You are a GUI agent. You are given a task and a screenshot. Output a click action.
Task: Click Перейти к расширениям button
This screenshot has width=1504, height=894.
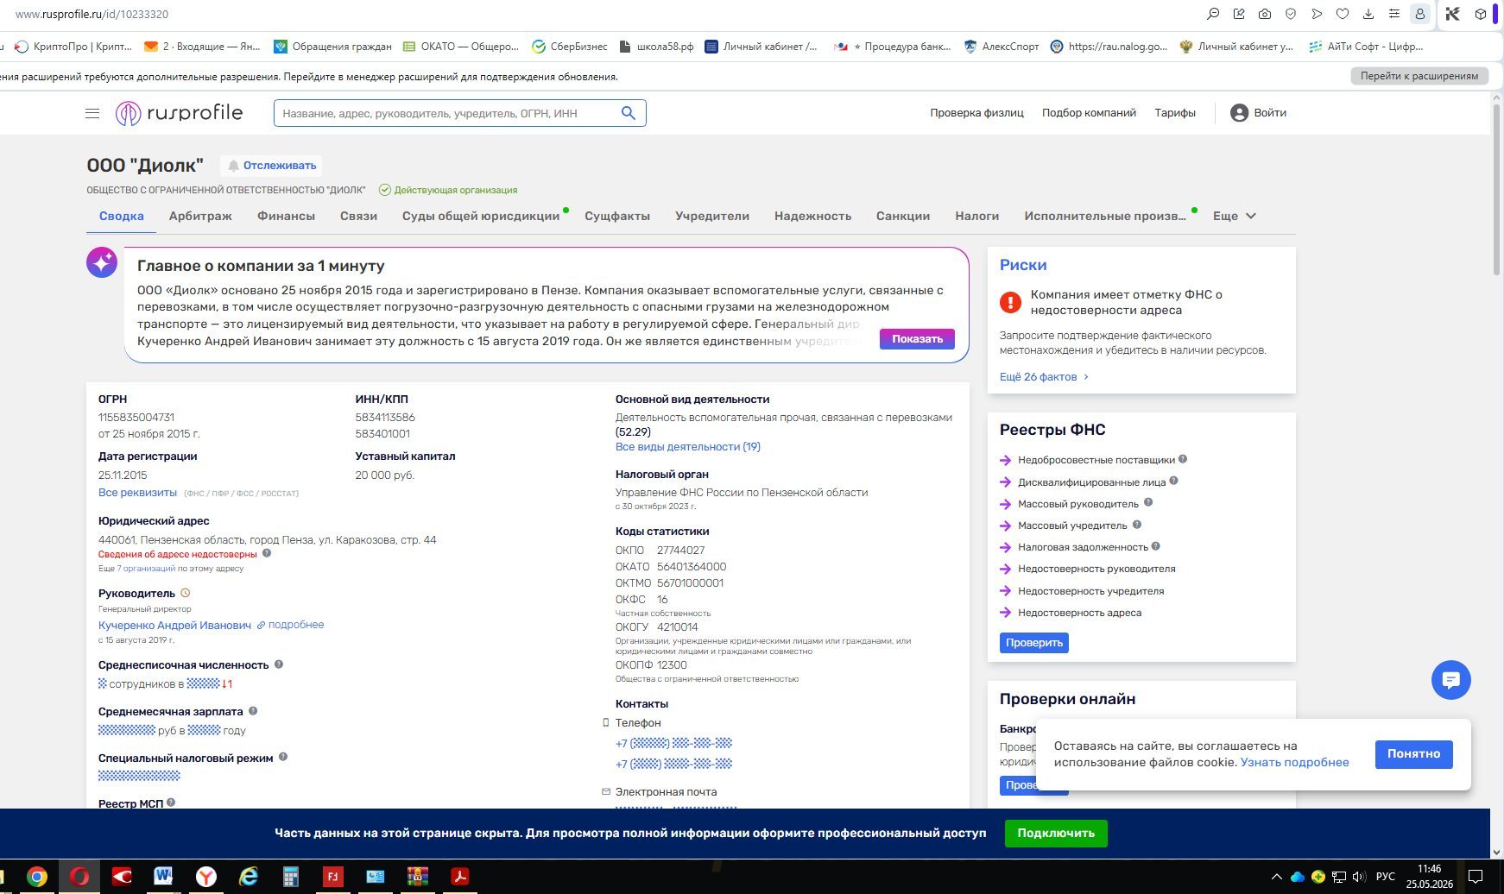[x=1419, y=76]
